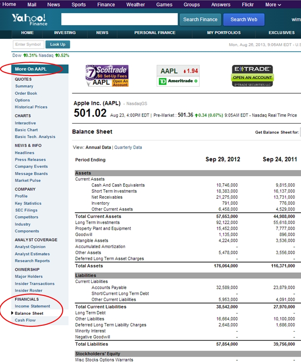This screenshot has height=362, width=301.
Task: Open Analyst Estimates
Action: click(x=32, y=254)
